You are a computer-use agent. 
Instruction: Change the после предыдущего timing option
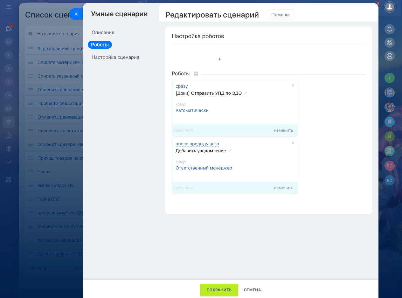(197, 144)
